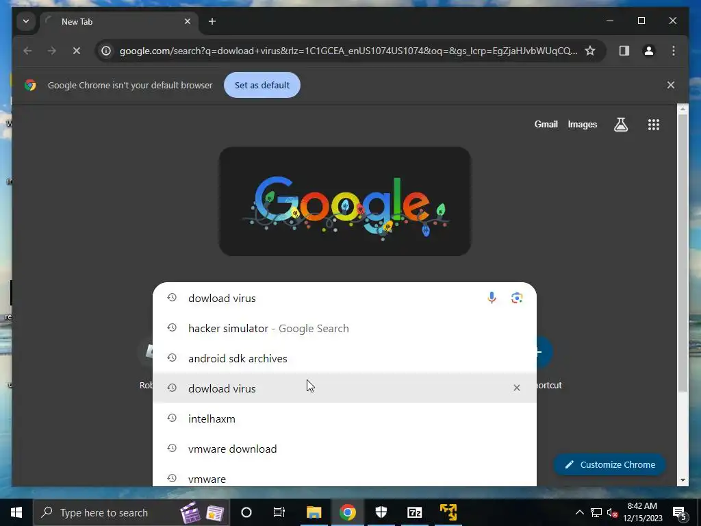Click the address bar URL
This screenshot has height=526, width=701.
tap(348, 51)
